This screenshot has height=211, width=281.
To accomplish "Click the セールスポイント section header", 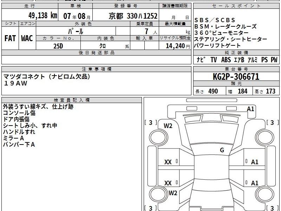I will (x=236, y=6).
